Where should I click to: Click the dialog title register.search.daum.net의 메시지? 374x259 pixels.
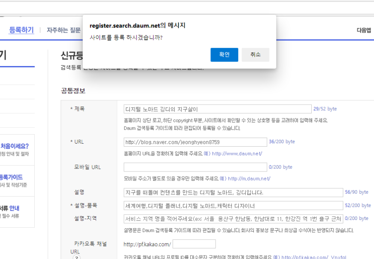click(137, 25)
